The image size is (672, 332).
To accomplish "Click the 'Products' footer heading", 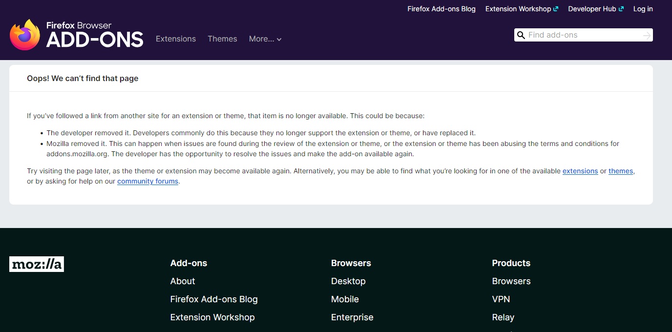I will click(x=511, y=263).
